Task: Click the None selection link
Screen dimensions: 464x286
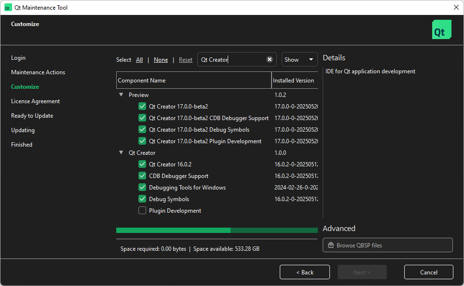Action: click(161, 59)
